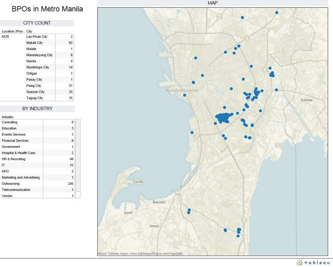Click the CITY COUNT panel header
Viewport: 333px width, 267px height.
(37, 23)
